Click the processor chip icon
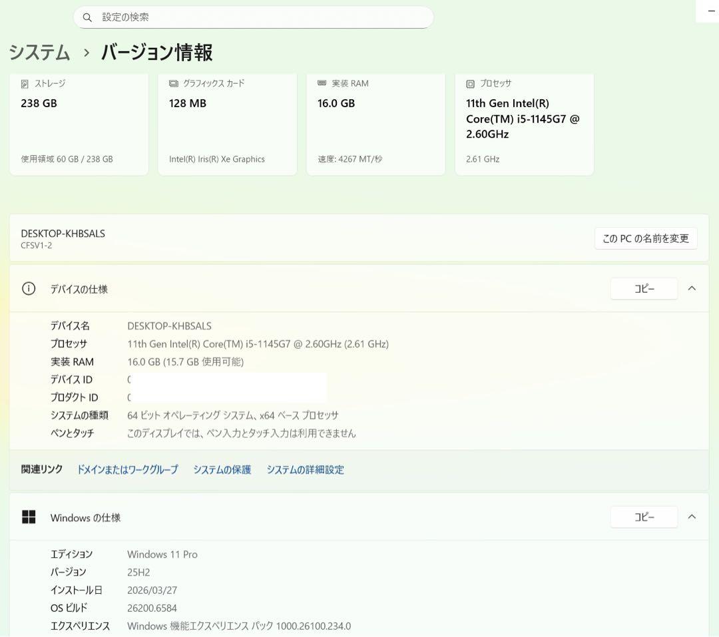Viewport: 719px width, 637px height. [x=470, y=84]
